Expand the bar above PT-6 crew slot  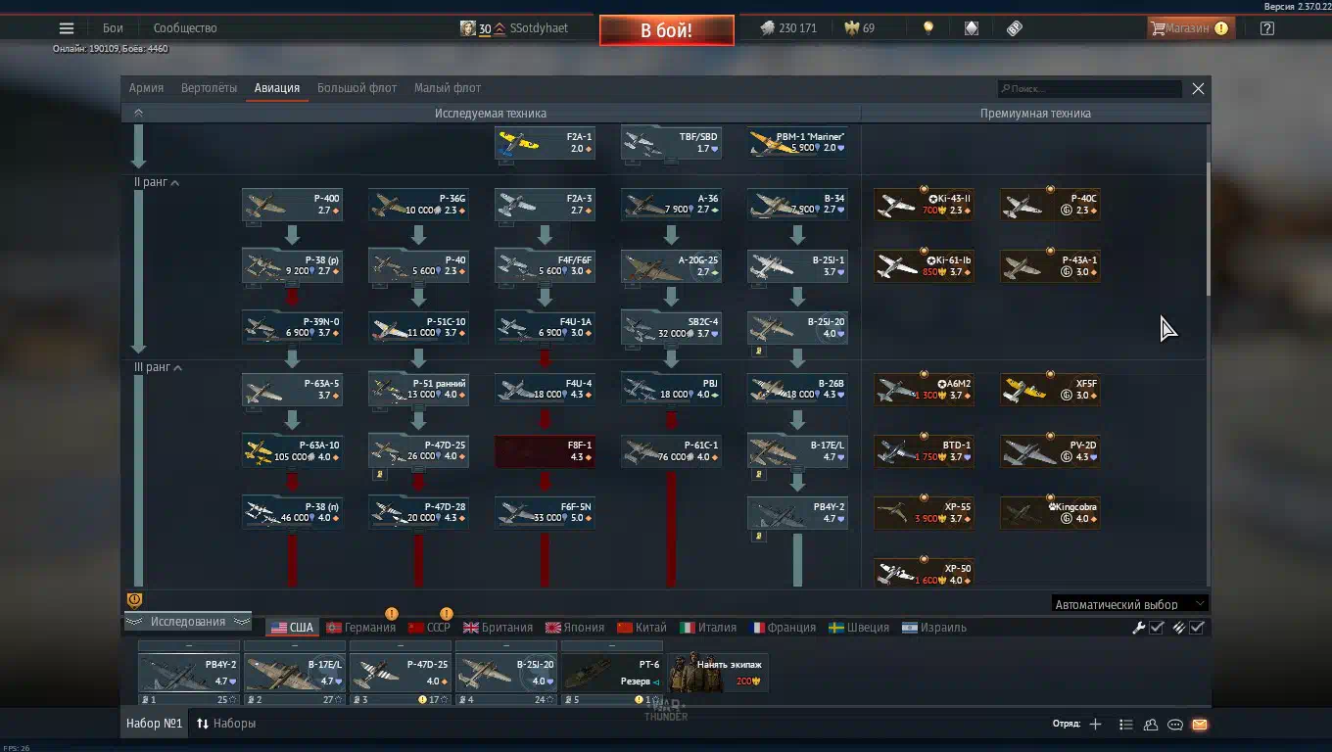pyautogui.click(x=612, y=646)
